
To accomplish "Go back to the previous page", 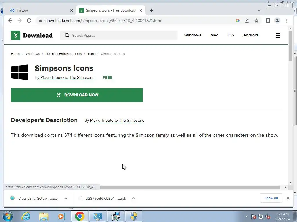I will [x=10, y=21].
